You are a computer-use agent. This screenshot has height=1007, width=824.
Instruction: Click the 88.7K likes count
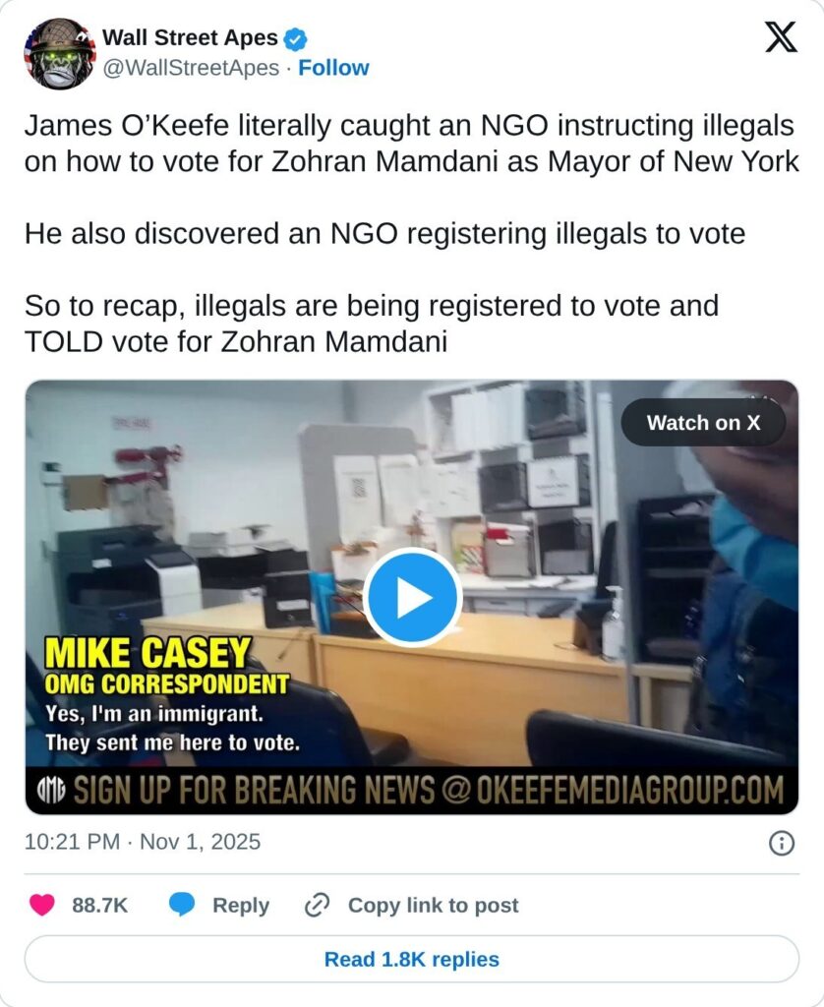tap(99, 905)
